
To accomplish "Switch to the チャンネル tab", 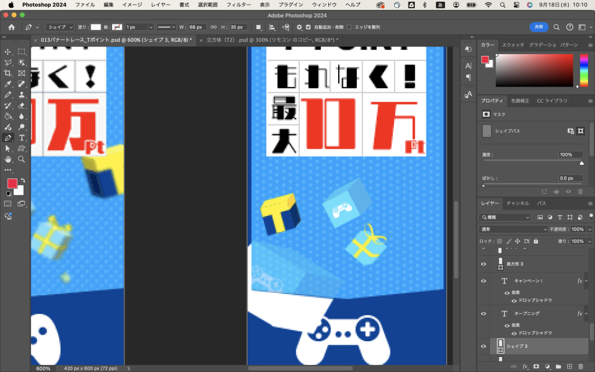I will point(517,203).
